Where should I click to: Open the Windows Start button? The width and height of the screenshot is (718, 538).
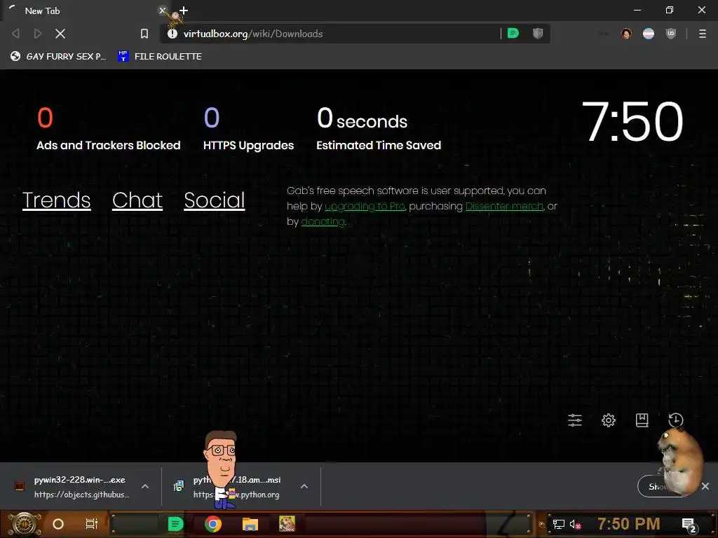[24, 524]
